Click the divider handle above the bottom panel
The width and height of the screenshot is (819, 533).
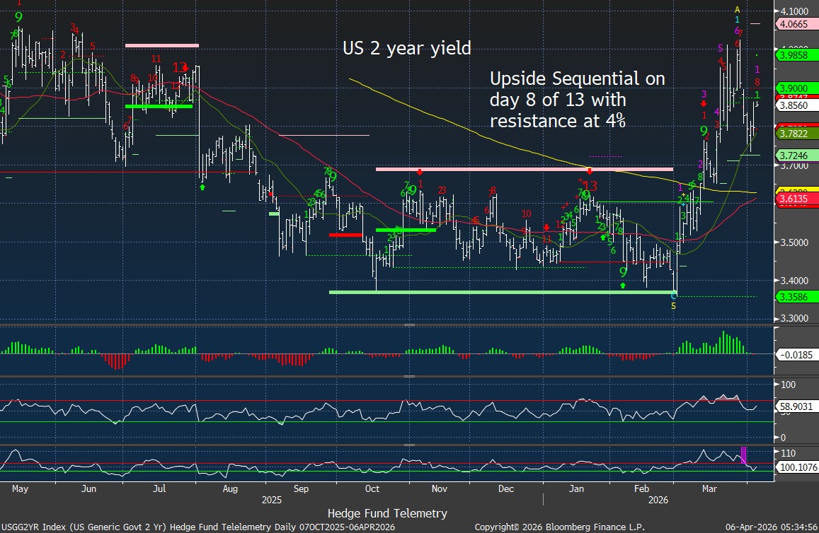tap(408, 445)
